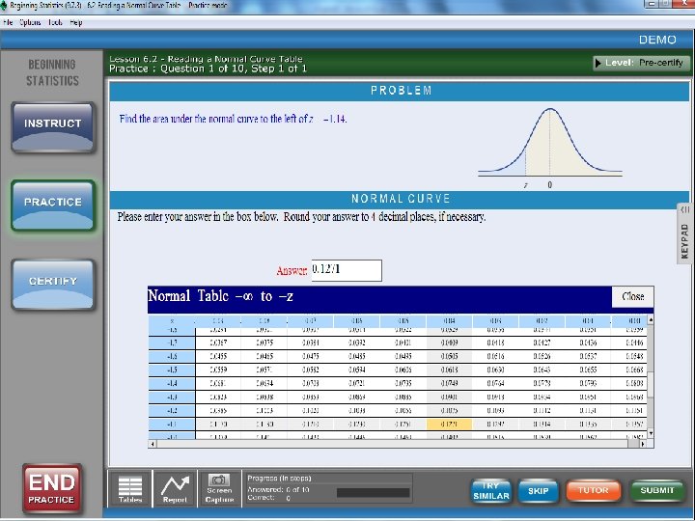Select the -1.1 row header

(x=172, y=424)
